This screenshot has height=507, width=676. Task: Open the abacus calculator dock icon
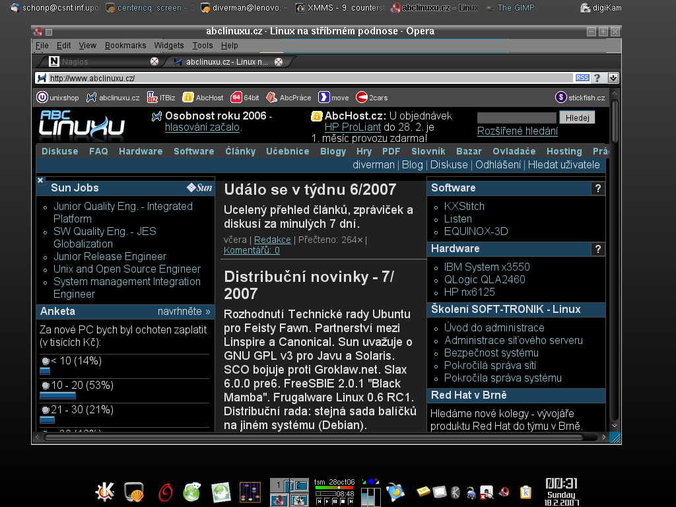click(x=250, y=492)
